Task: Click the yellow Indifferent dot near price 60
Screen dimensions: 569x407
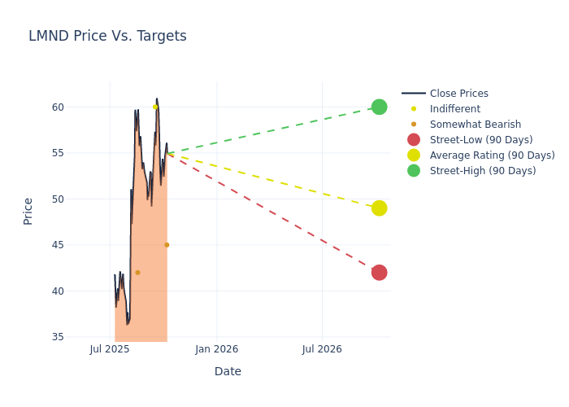Action: click(x=154, y=107)
